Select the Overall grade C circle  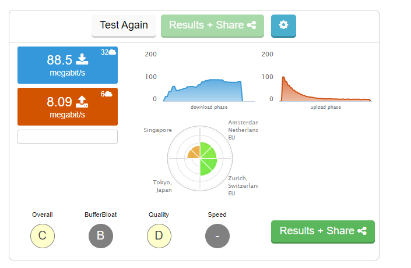point(43,236)
